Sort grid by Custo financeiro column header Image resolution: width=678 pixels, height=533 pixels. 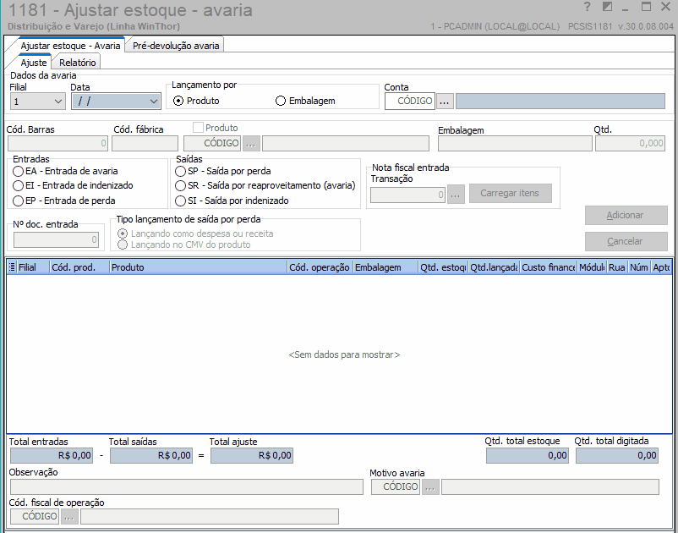[549, 267]
